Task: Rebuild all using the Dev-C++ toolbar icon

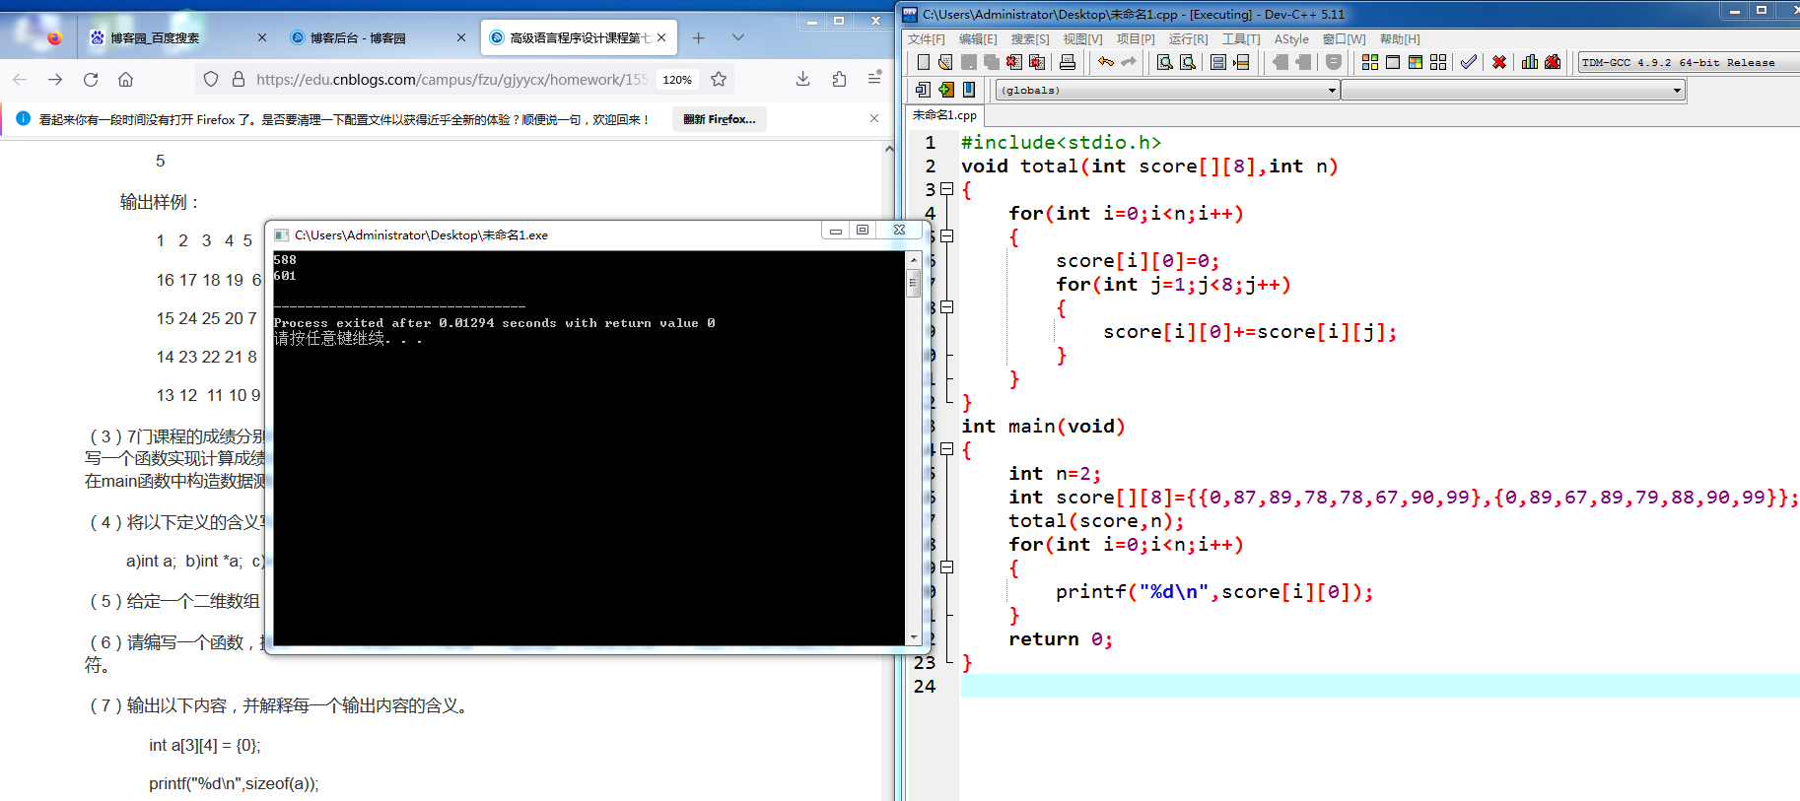Action: click(1438, 62)
